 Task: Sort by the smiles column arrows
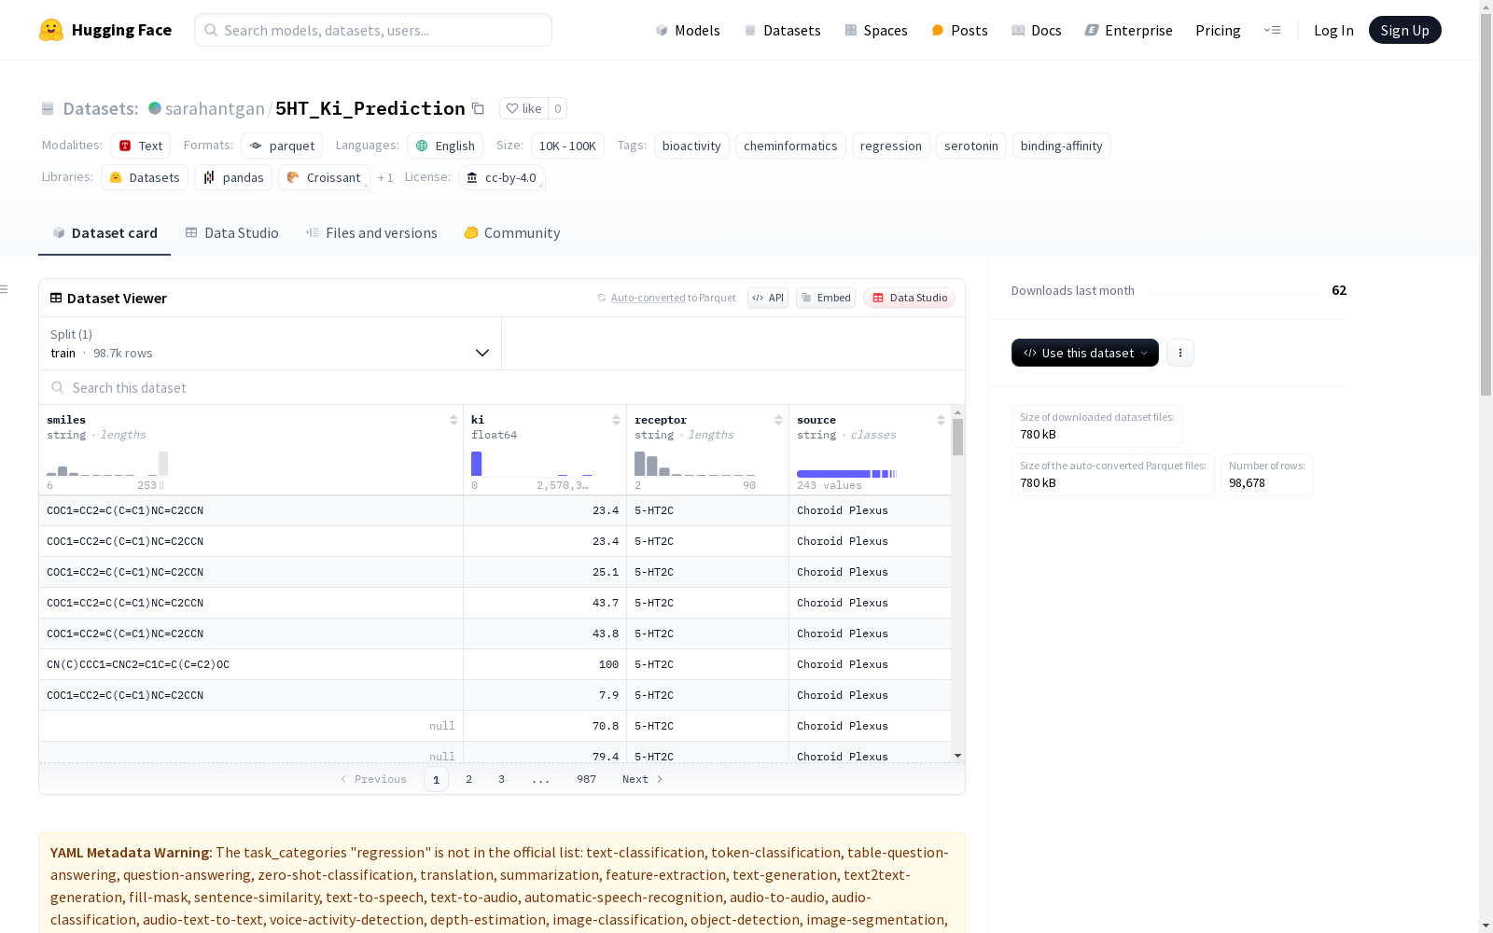pyautogui.click(x=453, y=420)
